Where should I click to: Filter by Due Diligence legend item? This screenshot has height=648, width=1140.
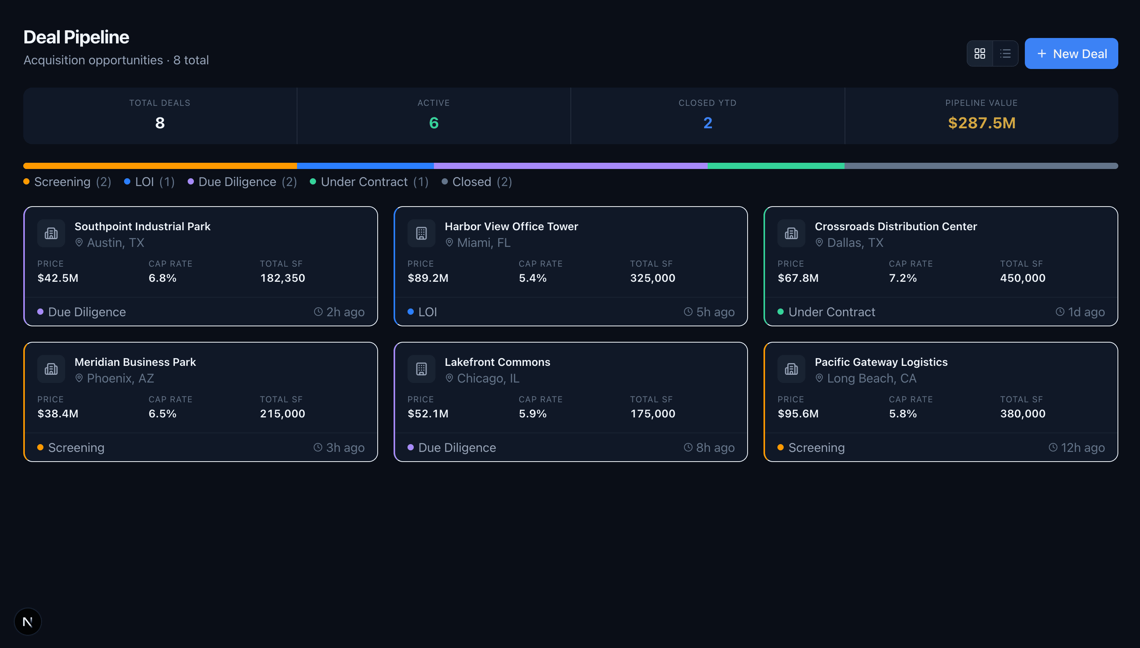click(242, 182)
